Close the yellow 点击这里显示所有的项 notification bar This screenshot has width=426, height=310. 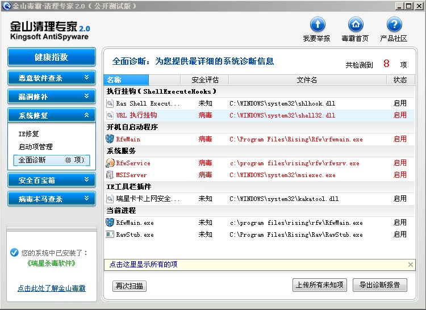411,265
